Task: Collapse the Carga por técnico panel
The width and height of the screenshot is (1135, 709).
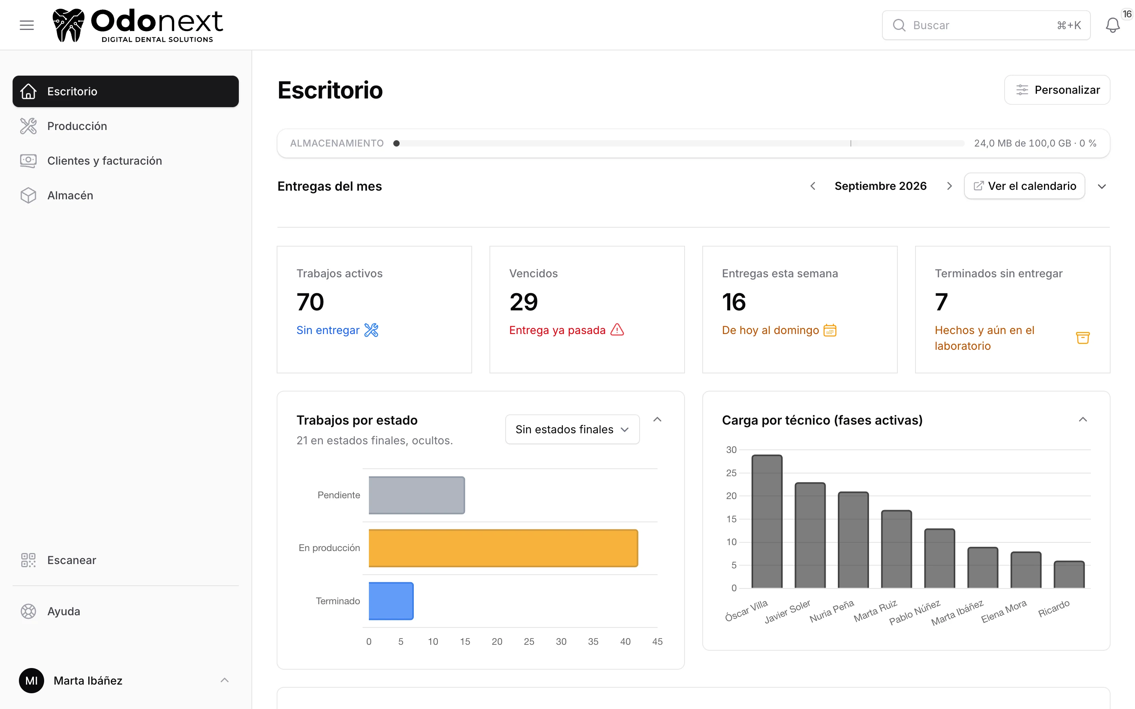Action: [x=1083, y=419]
